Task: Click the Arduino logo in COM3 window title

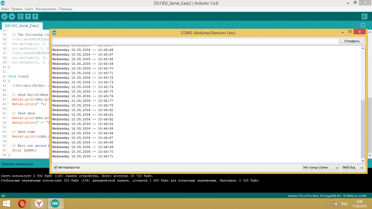Action: coord(54,33)
